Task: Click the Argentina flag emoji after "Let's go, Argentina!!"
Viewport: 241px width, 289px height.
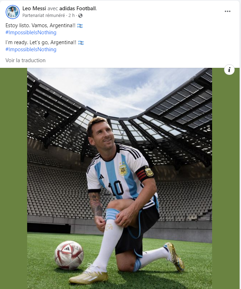Action: tap(81, 43)
